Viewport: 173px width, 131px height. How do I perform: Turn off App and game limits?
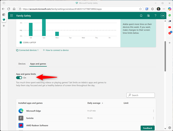click(x=19, y=78)
